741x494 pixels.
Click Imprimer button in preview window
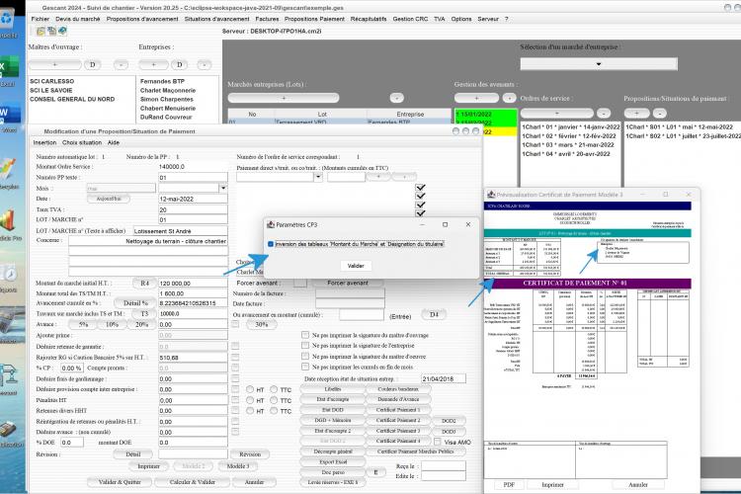552,484
